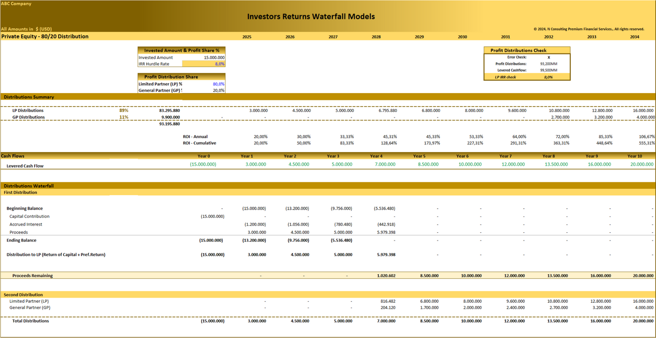656x339 pixels.
Task: Select the 'ABC Company' cell
Action: tap(16, 4)
